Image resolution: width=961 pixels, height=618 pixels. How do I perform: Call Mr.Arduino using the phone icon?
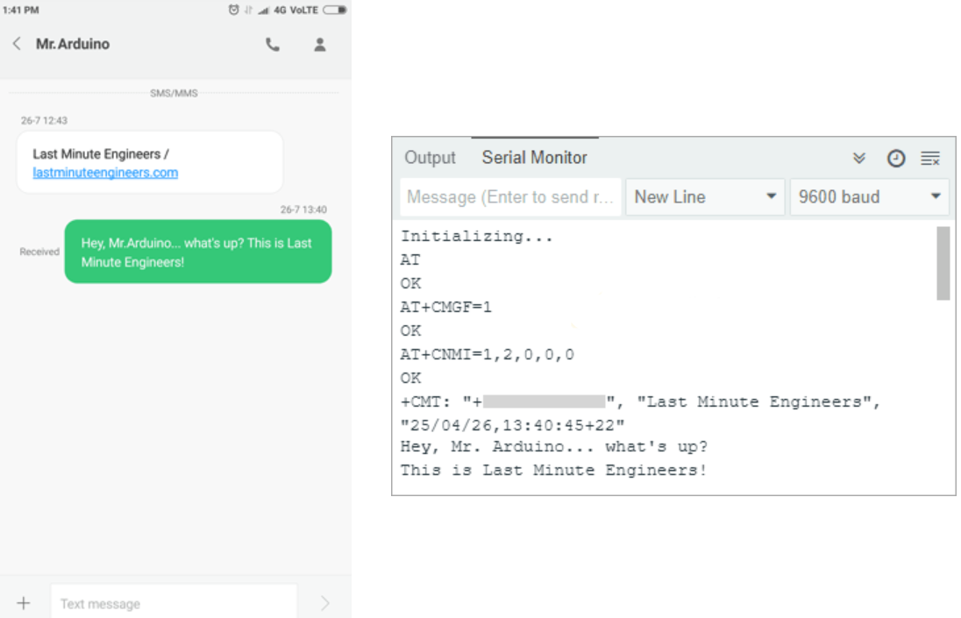pos(273,45)
